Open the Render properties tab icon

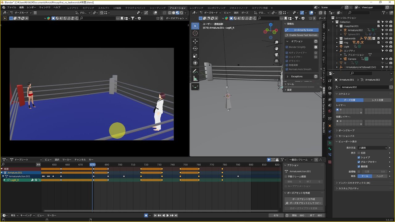coord(330,88)
